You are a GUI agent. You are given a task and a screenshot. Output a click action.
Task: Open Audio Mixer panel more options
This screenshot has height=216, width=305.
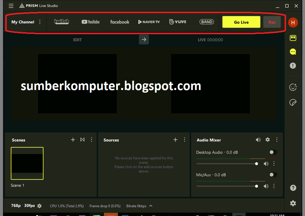pos(277,140)
